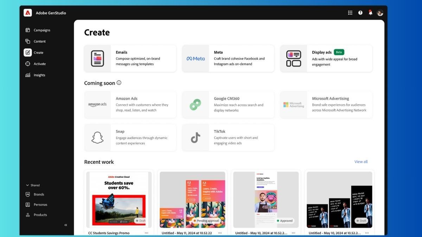The image size is (422, 237).
Task: Select the Display ads layout icon
Action: point(294,58)
